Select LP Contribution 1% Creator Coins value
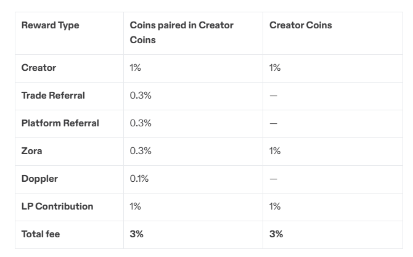Screen dimensions: 413x257 point(275,206)
